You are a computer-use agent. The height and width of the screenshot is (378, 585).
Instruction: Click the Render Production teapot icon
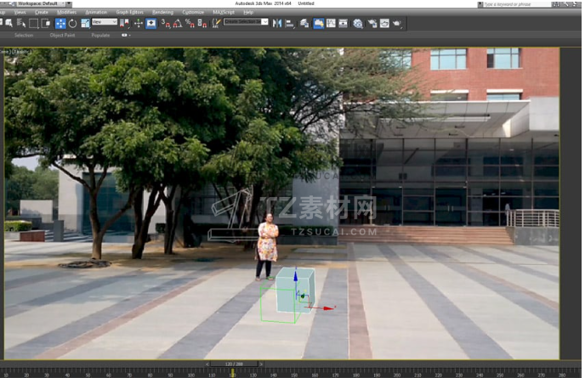(x=397, y=24)
